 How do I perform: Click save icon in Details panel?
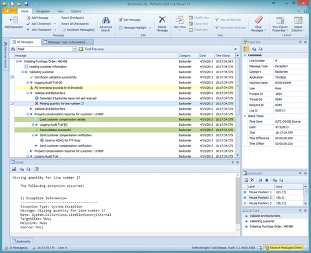pyautogui.click(x=14, y=169)
